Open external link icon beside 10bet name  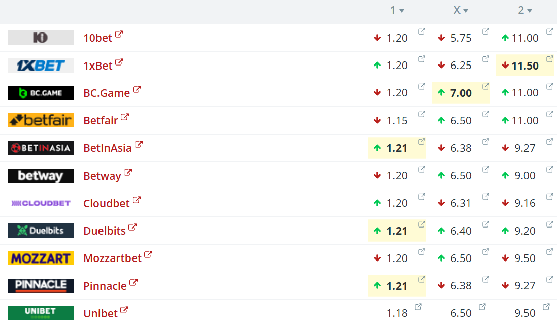(x=119, y=34)
